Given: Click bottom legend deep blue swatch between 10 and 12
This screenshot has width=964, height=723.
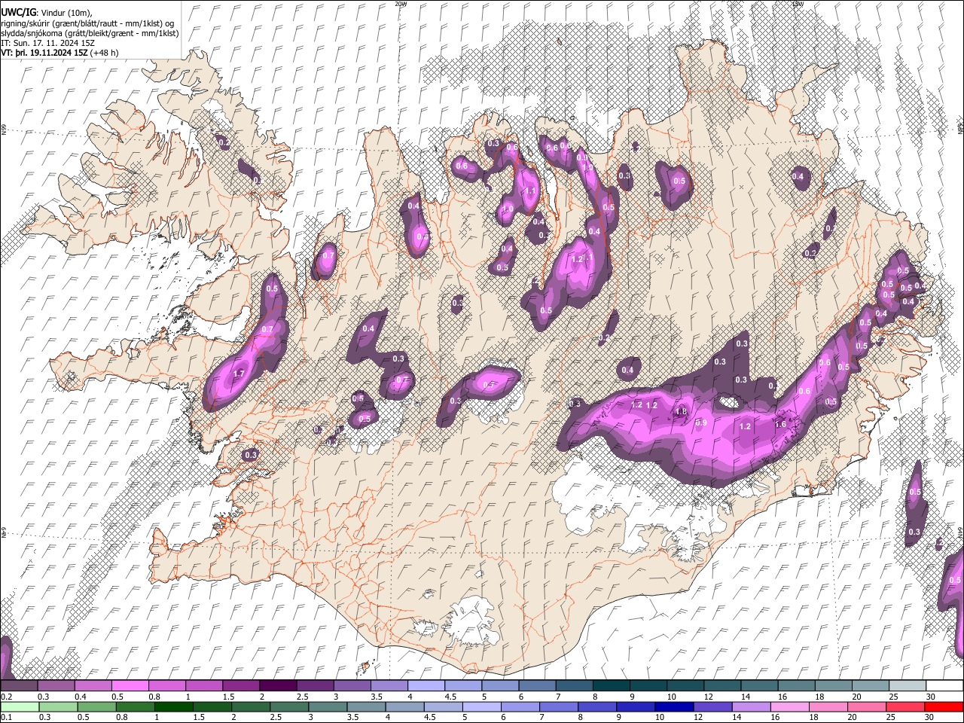Looking at the screenshot, I should pyautogui.click(x=673, y=706).
